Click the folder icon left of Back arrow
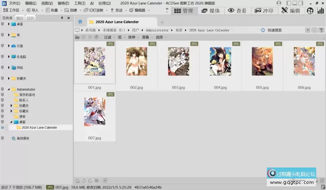The image size is (326, 190). click(x=77, y=37)
